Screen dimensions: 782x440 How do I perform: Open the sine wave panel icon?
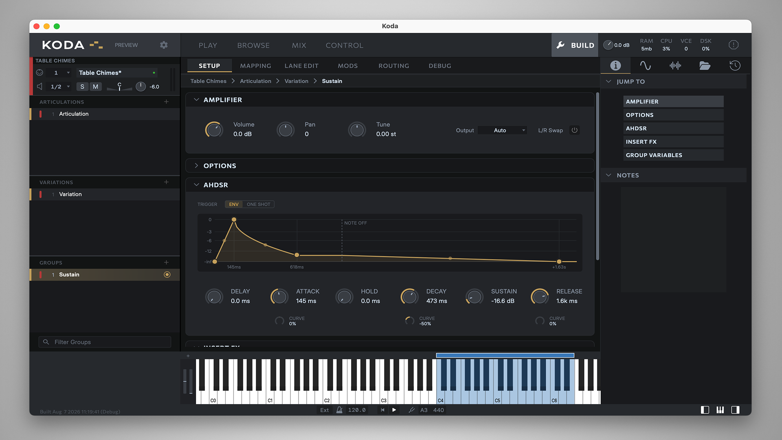pos(645,66)
